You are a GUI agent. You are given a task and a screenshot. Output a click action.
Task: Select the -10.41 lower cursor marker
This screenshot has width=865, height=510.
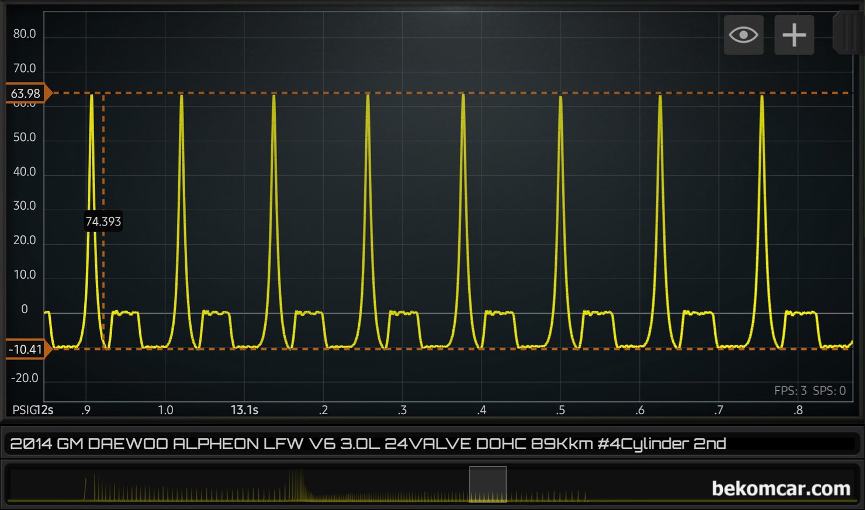(x=27, y=349)
